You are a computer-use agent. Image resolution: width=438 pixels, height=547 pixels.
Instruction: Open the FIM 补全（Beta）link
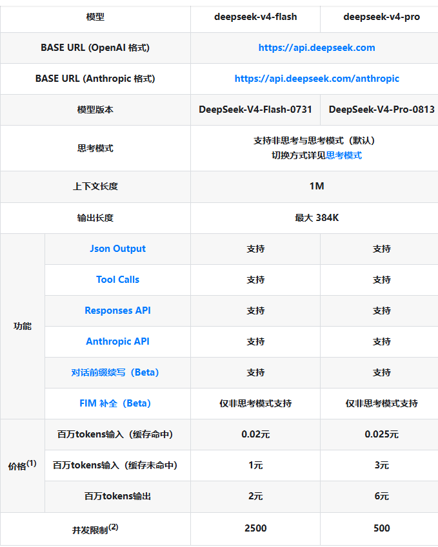[x=115, y=403]
